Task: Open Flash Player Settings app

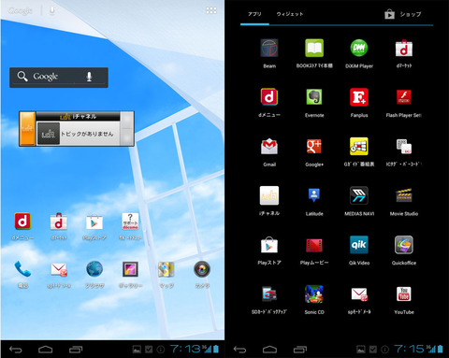Action: click(404, 97)
